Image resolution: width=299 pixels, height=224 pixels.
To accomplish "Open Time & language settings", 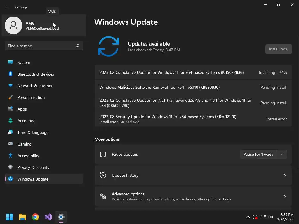I will pos(44,132).
